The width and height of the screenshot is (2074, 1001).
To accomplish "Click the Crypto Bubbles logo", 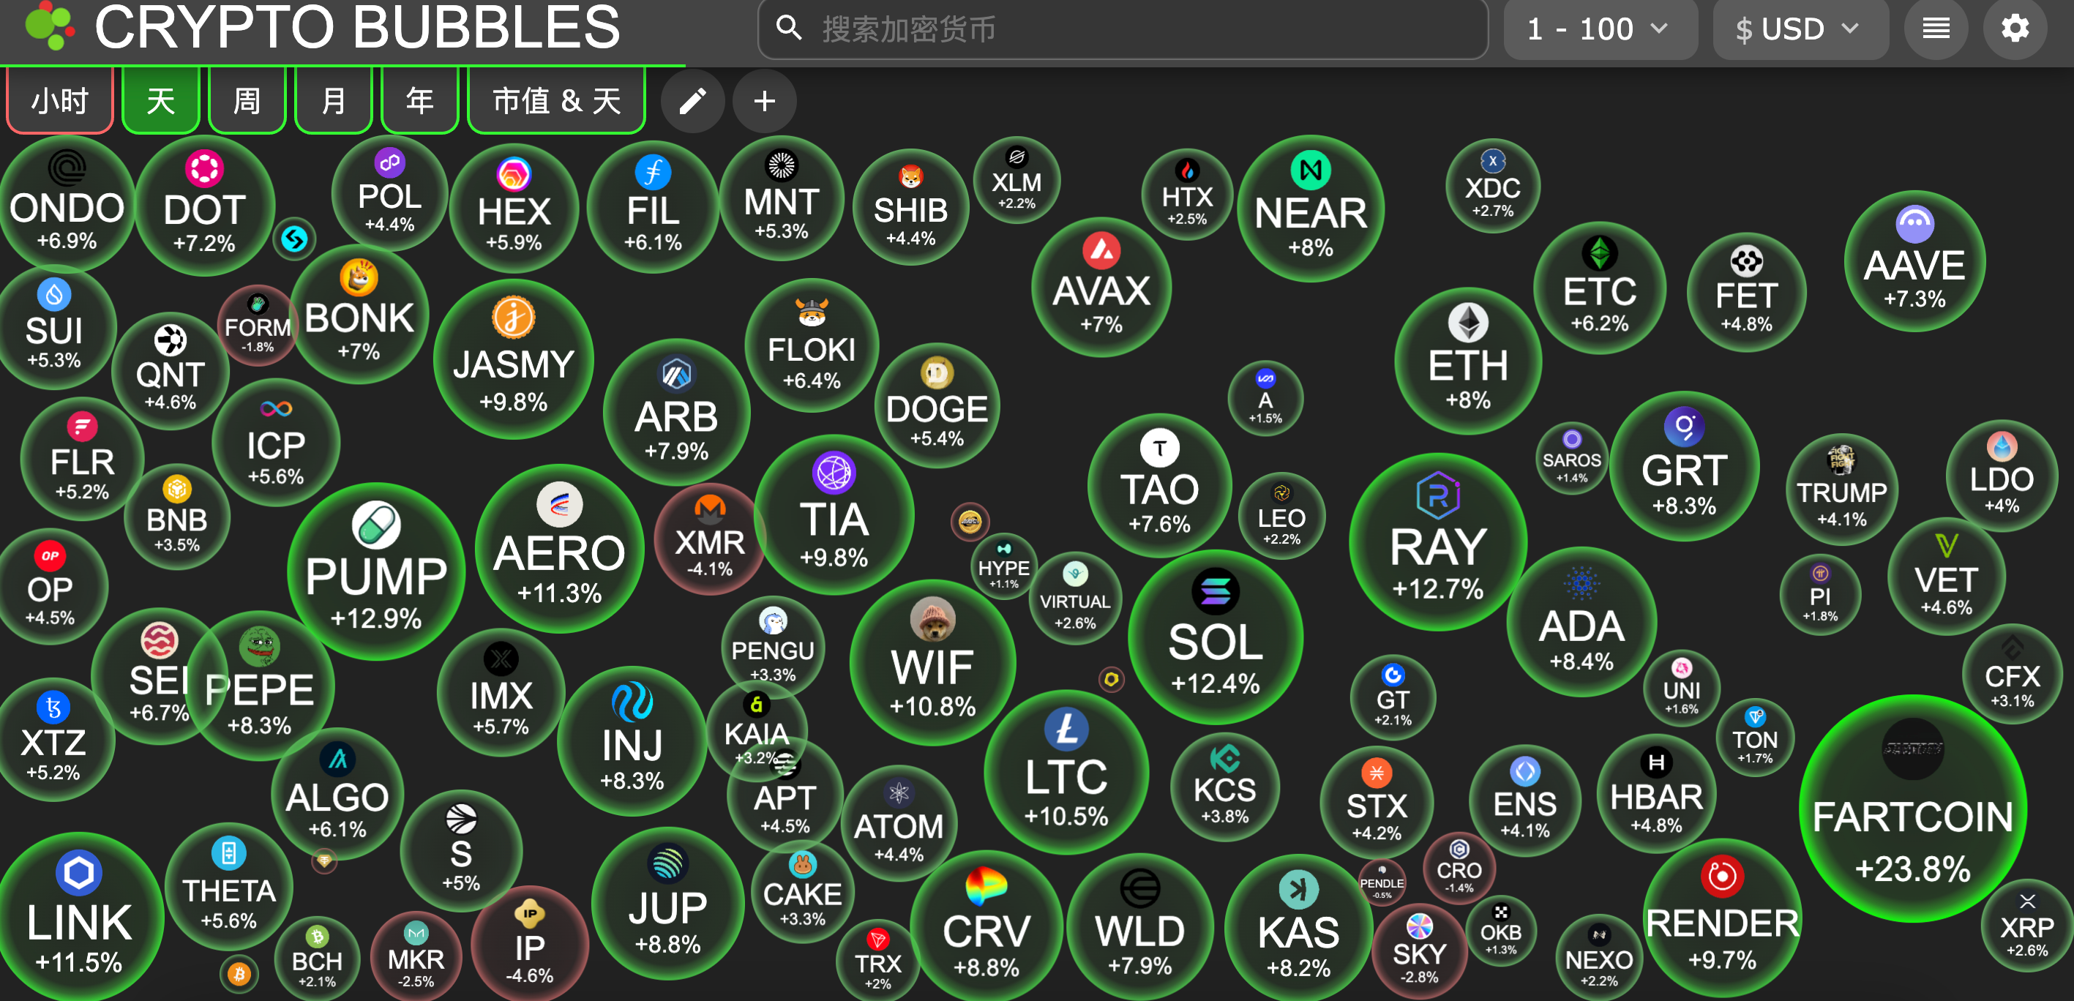I will pyautogui.click(x=322, y=29).
